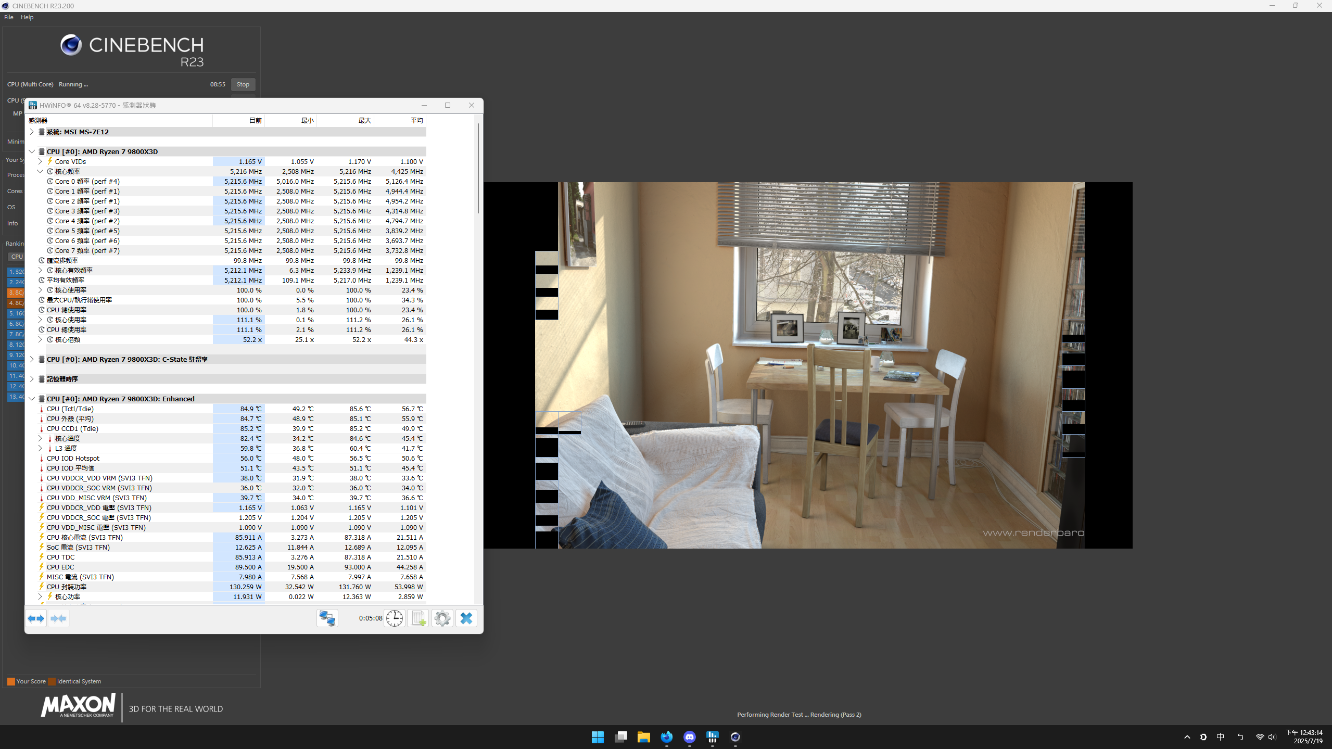Select the 最大CPU/執行緒使用率 row

tap(226, 300)
